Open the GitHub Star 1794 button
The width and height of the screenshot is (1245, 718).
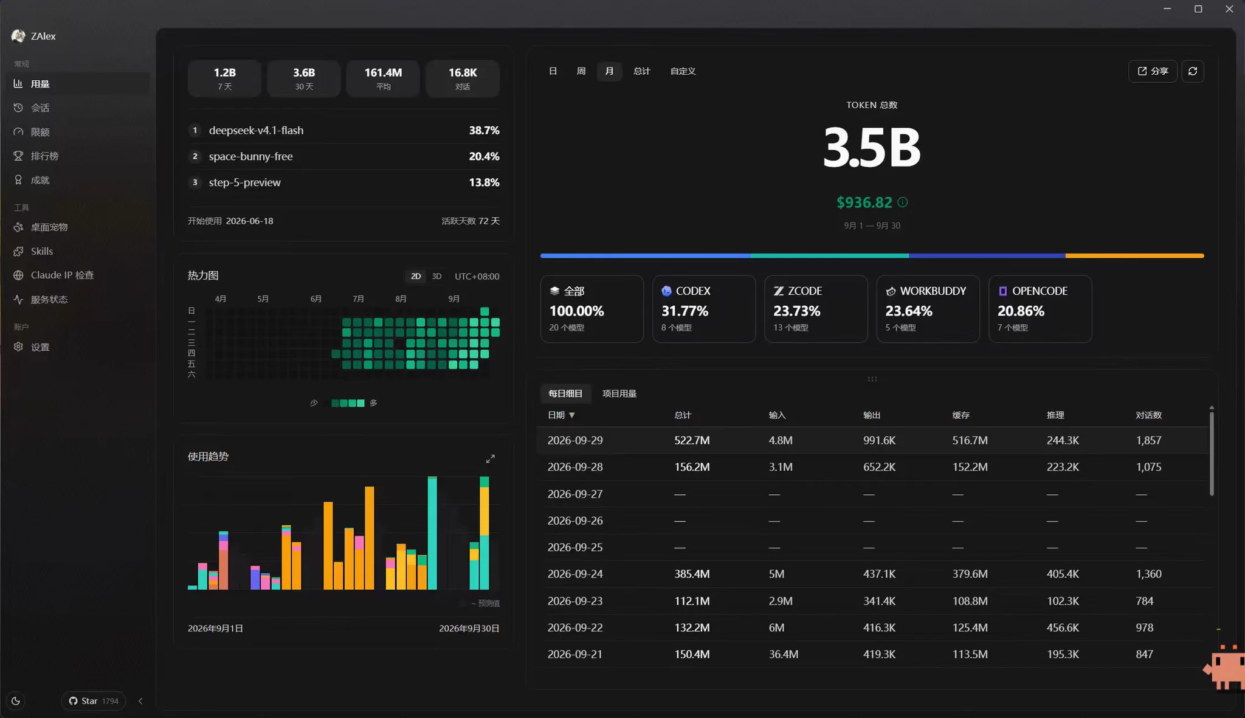click(x=94, y=701)
